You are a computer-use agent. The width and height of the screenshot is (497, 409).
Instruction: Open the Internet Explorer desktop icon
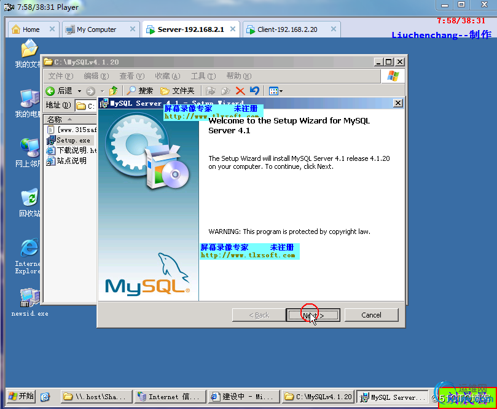point(28,257)
